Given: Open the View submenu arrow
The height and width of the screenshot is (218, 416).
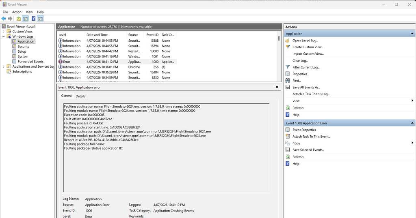Looking at the screenshot, I should click(412, 100).
